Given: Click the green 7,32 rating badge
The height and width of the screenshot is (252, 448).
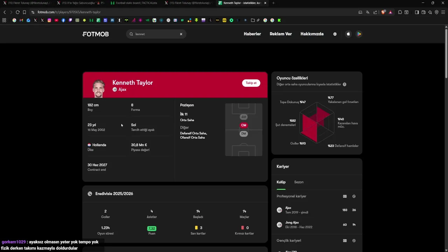Looking at the screenshot, I should click(152, 228).
